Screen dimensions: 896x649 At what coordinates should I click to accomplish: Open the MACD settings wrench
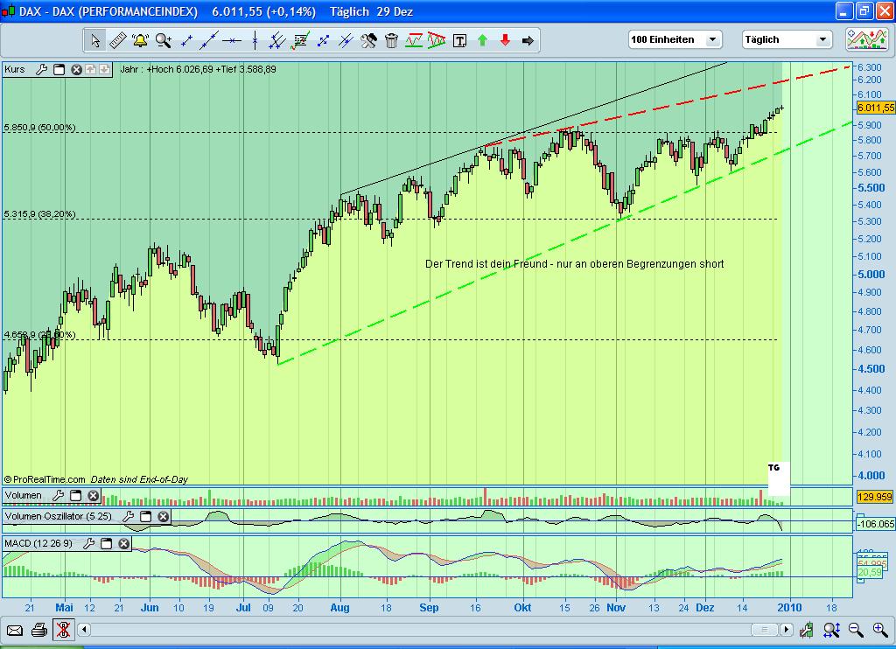[x=87, y=544]
